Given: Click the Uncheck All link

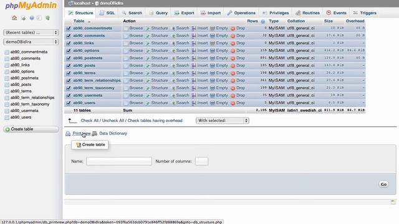Looking at the screenshot, I should coord(113,121).
